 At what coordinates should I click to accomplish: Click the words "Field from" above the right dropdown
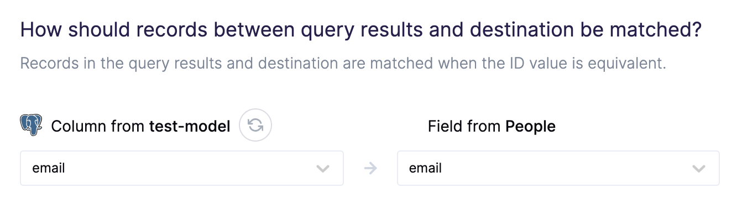click(x=464, y=127)
